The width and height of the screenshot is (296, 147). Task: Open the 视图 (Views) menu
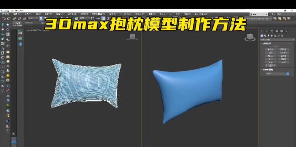point(48,14)
